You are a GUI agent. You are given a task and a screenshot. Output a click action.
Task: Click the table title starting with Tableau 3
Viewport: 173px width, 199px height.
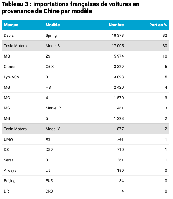70,8
